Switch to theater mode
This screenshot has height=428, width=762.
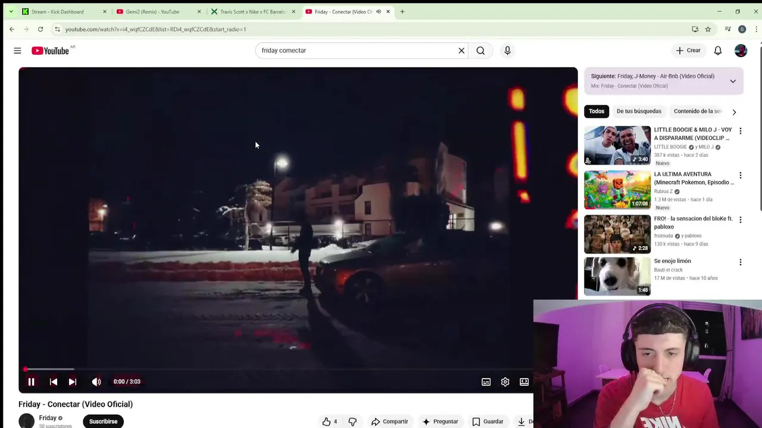(x=524, y=382)
